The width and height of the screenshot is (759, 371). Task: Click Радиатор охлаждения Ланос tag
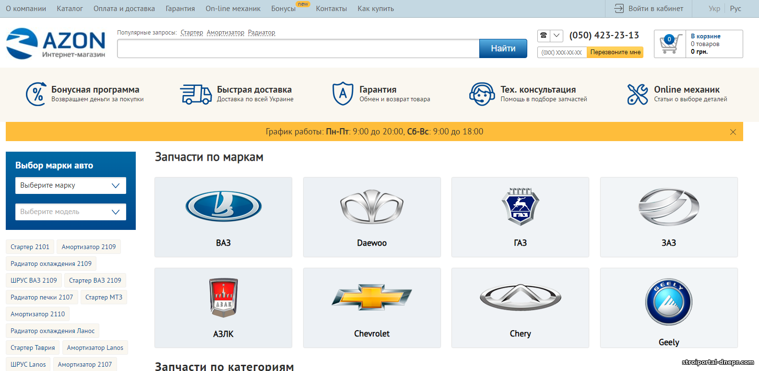coord(53,331)
